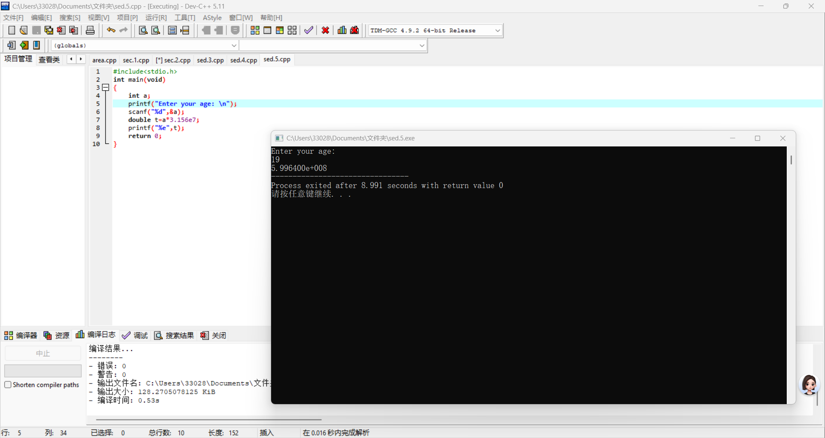825x438 pixels.
Task: Switch to the area.cpp tab
Action: point(104,60)
